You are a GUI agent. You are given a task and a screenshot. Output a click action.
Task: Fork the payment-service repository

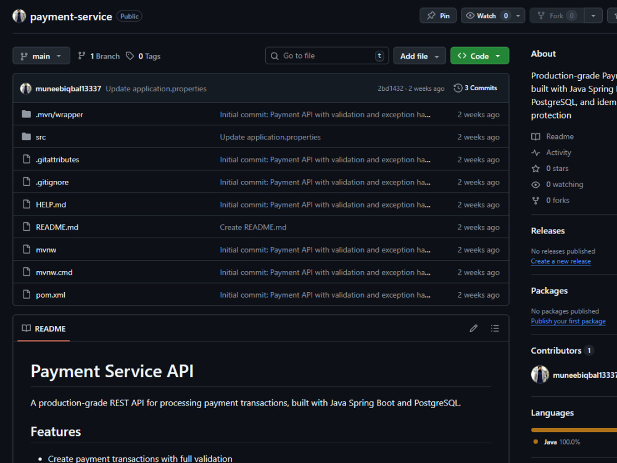tap(557, 16)
